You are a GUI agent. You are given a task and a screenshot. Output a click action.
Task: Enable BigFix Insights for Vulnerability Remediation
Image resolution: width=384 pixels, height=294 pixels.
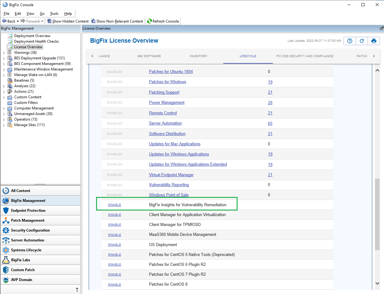click(x=115, y=205)
